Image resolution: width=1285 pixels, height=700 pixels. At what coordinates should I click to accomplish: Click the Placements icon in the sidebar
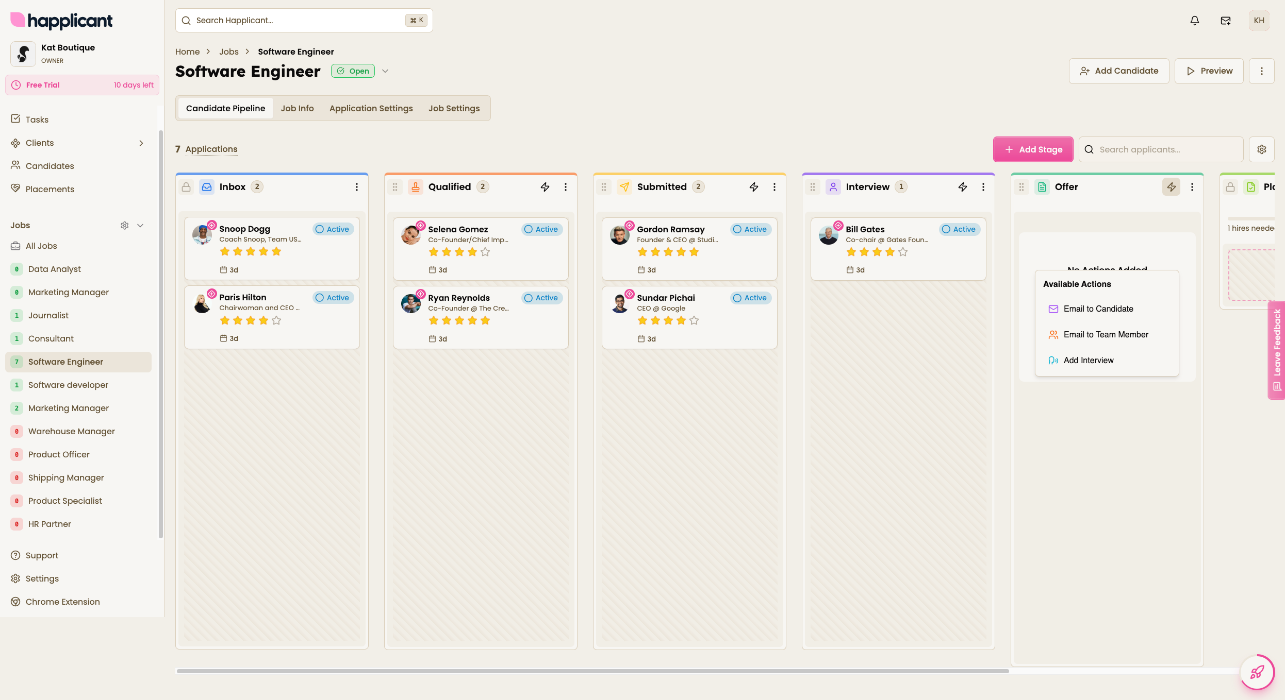(15, 189)
